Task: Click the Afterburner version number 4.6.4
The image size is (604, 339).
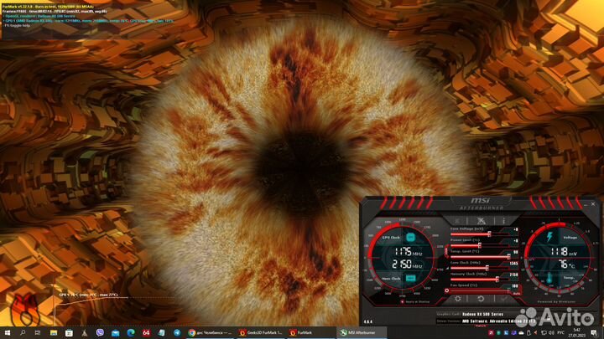Action: tap(368, 321)
